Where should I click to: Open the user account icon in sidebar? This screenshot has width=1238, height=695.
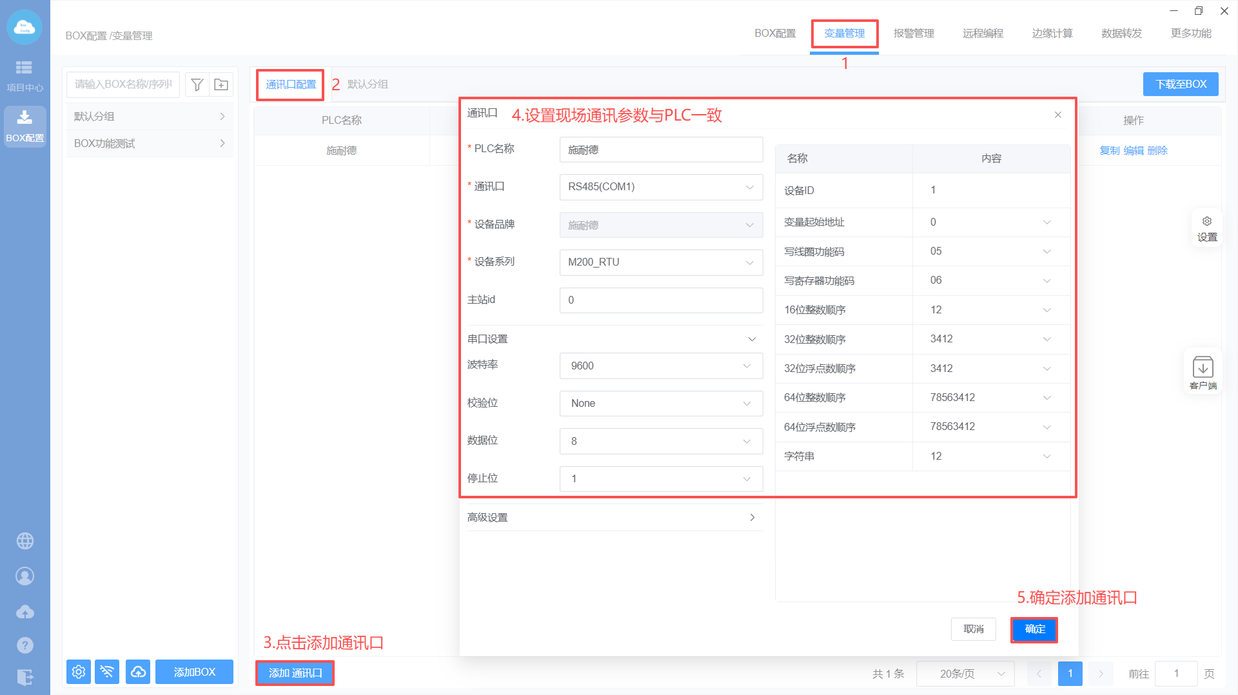click(25, 576)
